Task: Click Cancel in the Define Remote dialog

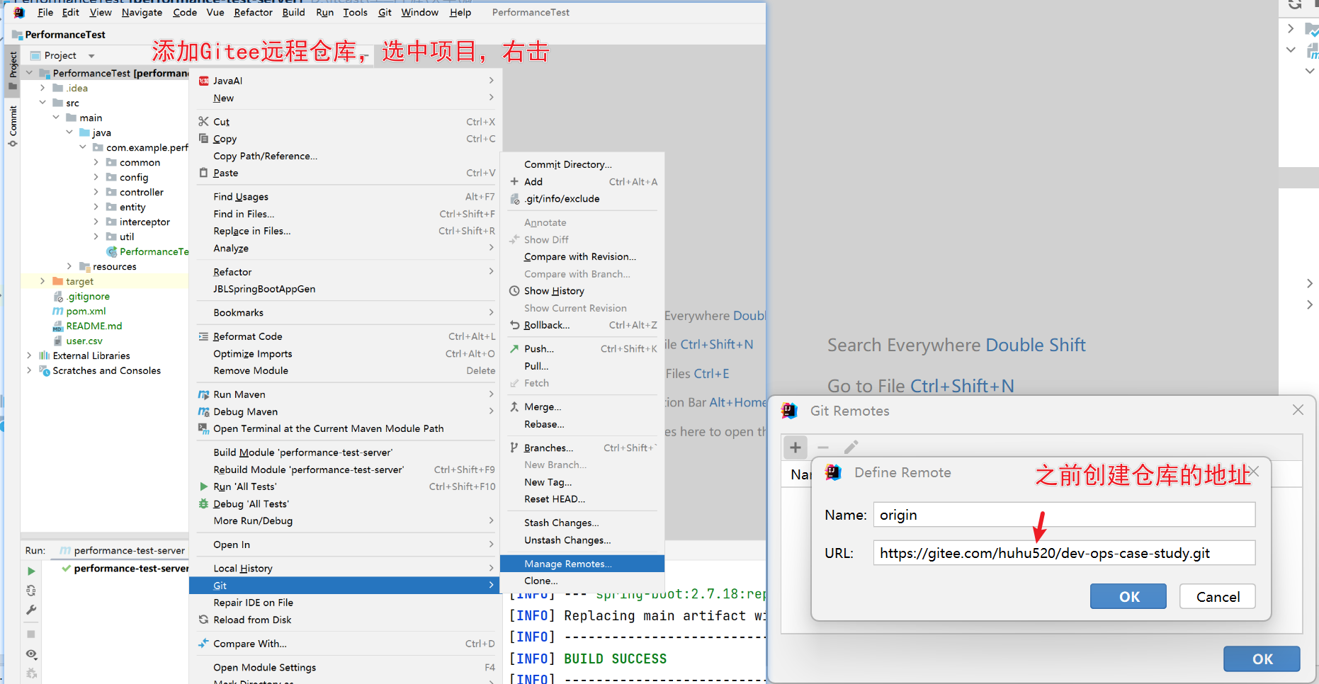Action: click(1217, 596)
